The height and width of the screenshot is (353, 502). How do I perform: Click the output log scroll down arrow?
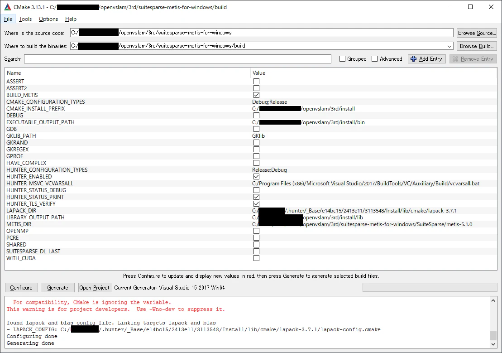pyautogui.click(x=493, y=344)
